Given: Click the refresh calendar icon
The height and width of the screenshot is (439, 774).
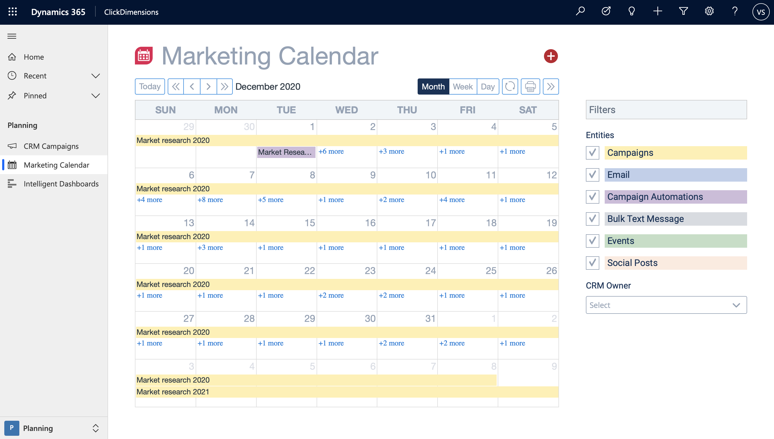Looking at the screenshot, I should click(510, 87).
